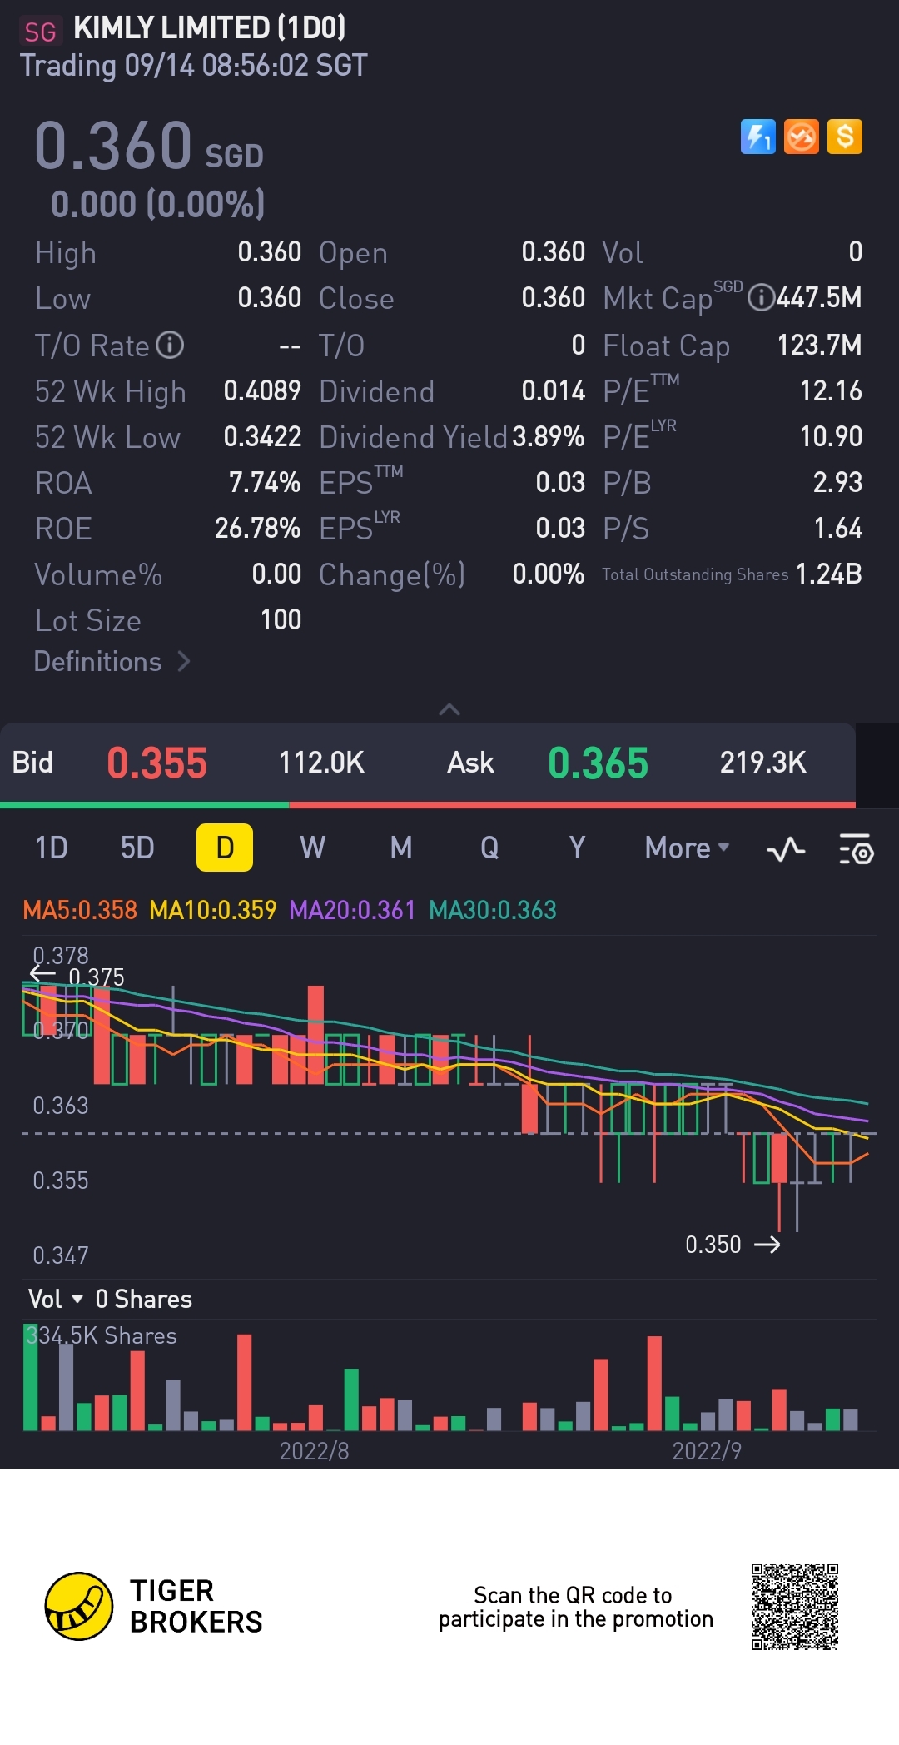Tap the 2022/9 date label
This screenshot has width=899, height=1745.
coord(707,1451)
